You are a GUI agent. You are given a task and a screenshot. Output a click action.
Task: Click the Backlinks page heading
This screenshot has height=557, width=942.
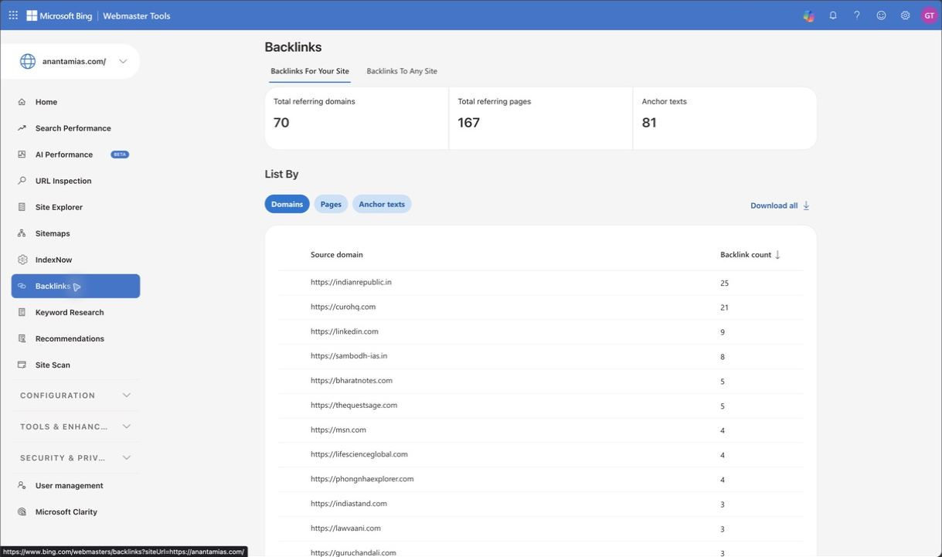click(293, 47)
